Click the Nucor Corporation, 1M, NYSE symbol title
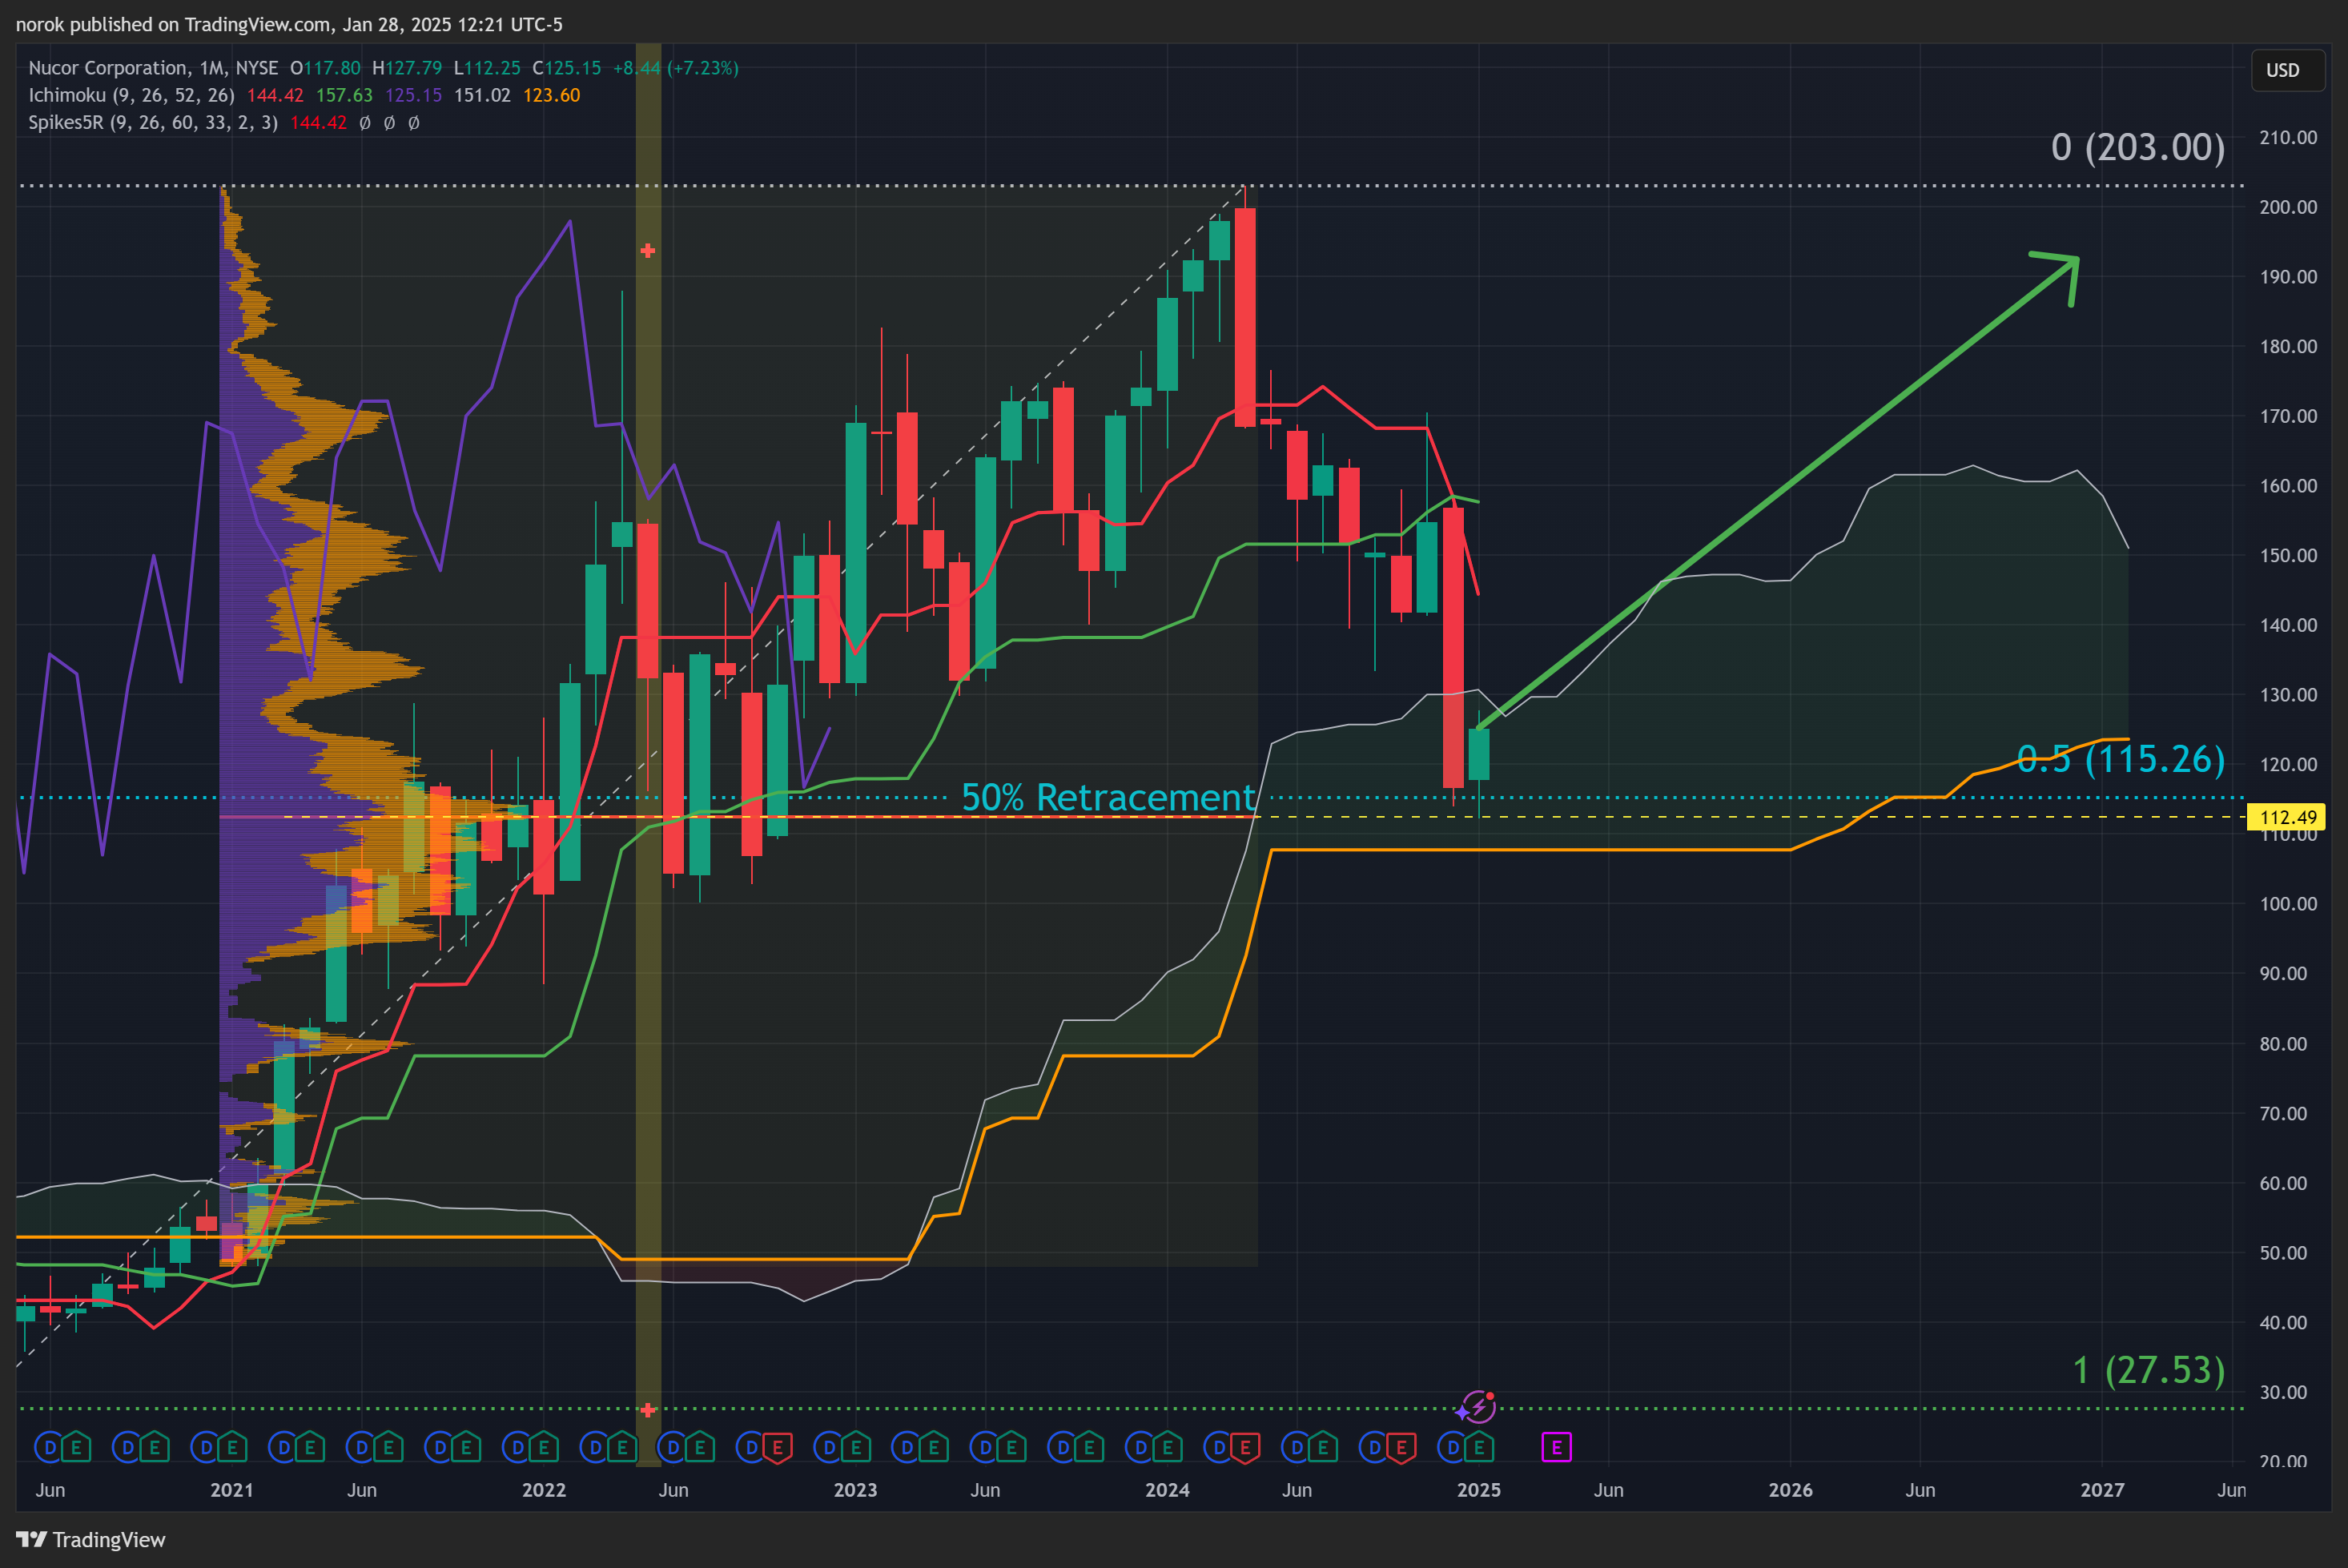This screenshot has height=1568, width=2348. tap(153, 68)
